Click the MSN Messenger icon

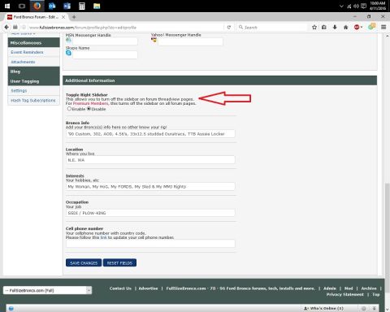(68, 40)
